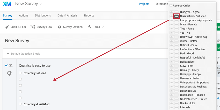Select the No Preference - Prefer scale
The image size is (220, 110).
194,99
